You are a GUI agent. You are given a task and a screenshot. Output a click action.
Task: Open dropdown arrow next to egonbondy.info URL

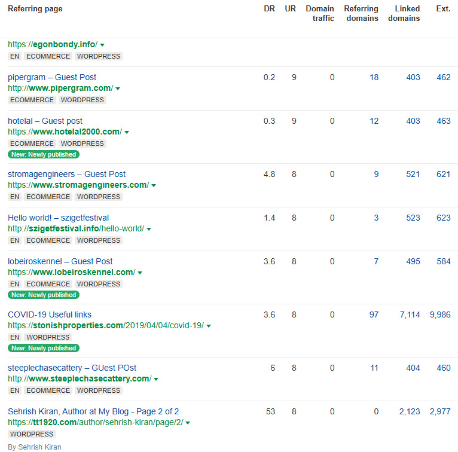pyautogui.click(x=102, y=45)
